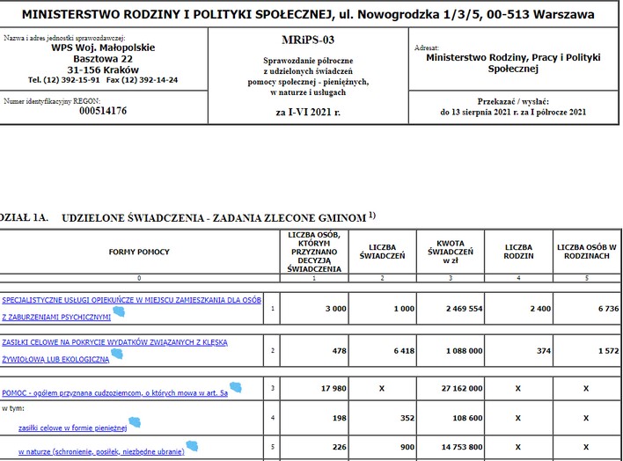Click Poland map icon next to 'Z ZABURZENIAMI PSYCHICZNYMI'
This screenshot has width=623, height=461.
[x=119, y=312]
